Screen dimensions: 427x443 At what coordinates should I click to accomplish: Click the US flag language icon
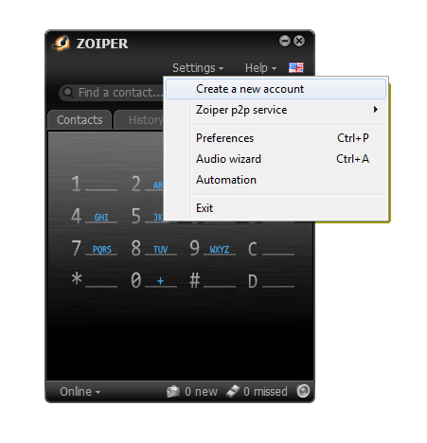pos(296,67)
